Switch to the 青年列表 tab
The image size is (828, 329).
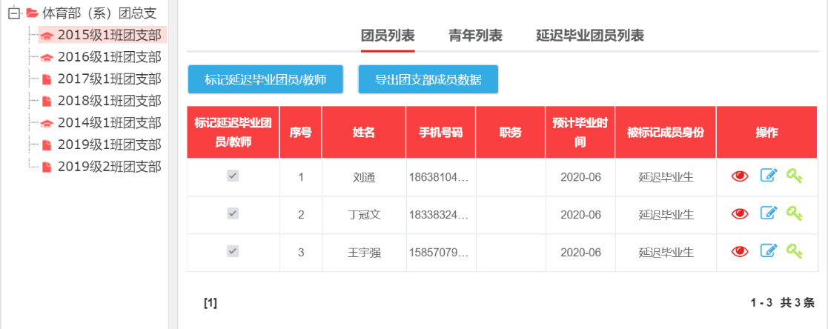tap(475, 36)
